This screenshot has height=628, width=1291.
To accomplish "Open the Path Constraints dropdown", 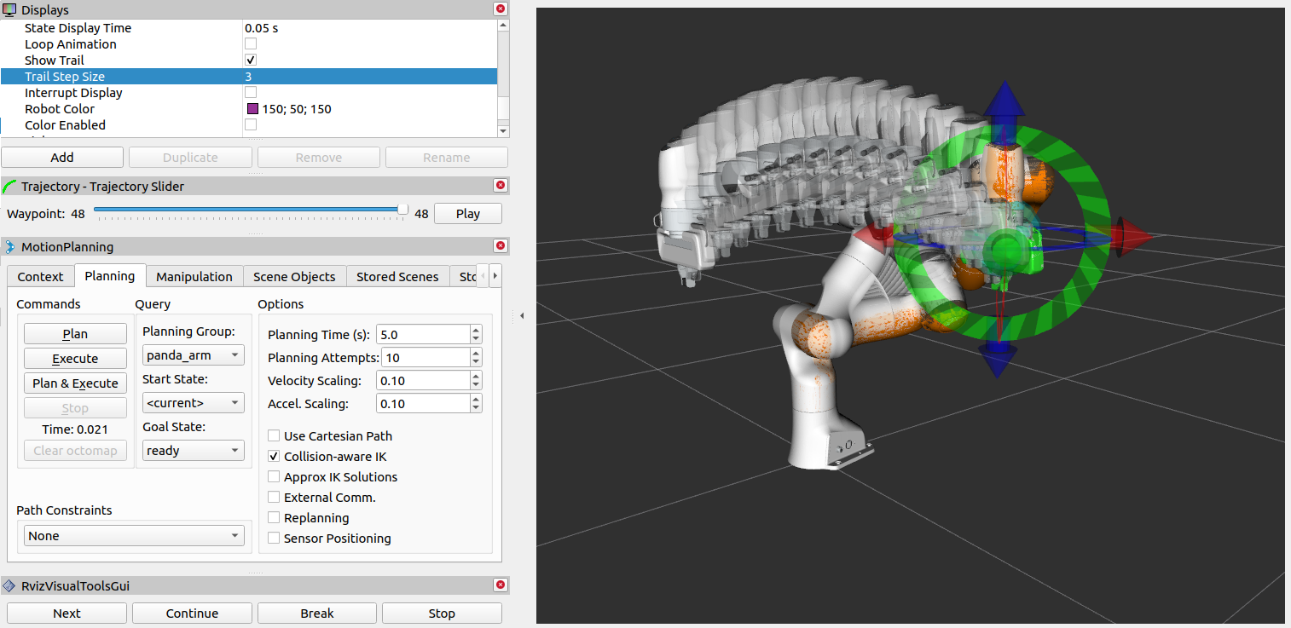I will click(133, 536).
